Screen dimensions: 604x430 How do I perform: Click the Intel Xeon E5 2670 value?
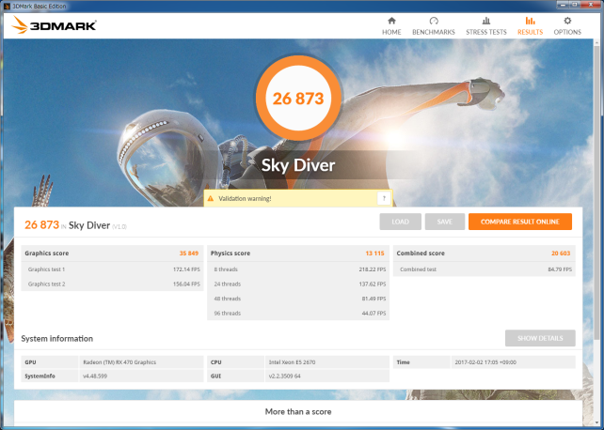tap(292, 362)
